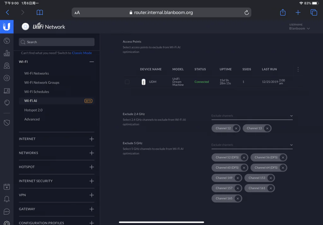Open Wi-Fi Network Groups page

point(42,82)
